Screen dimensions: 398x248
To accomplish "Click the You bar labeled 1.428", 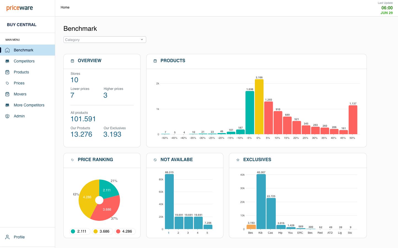I will (x=291, y=228).
